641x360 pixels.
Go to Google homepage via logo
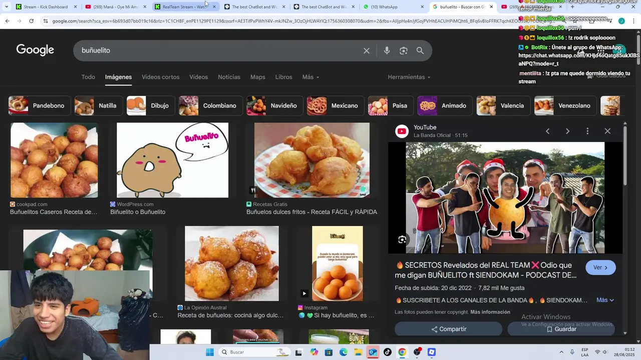coord(35,50)
